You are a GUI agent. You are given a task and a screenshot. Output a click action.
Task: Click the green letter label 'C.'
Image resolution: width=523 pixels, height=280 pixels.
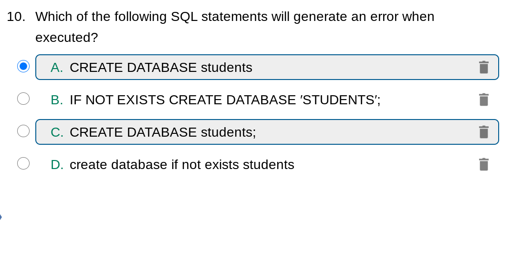click(x=57, y=132)
